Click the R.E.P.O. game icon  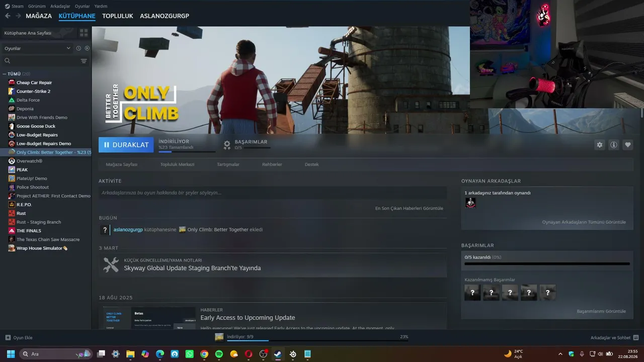click(12, 205)
